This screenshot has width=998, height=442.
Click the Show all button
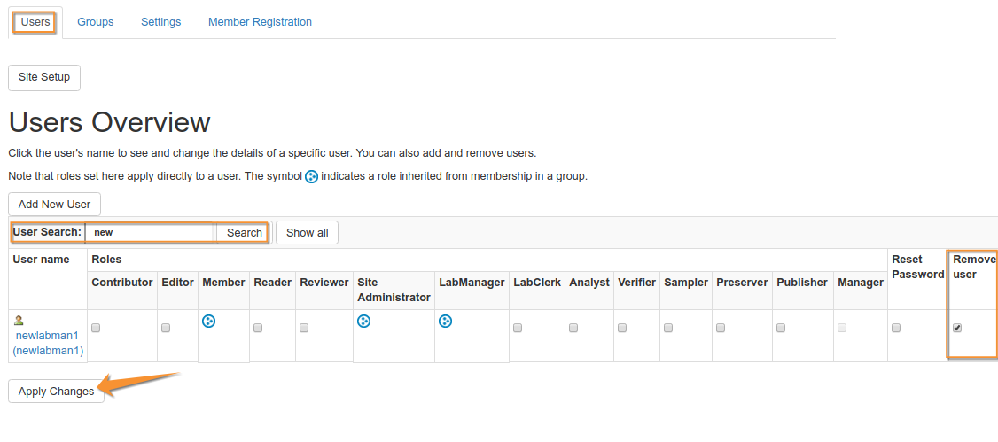[x=307, y=232]
